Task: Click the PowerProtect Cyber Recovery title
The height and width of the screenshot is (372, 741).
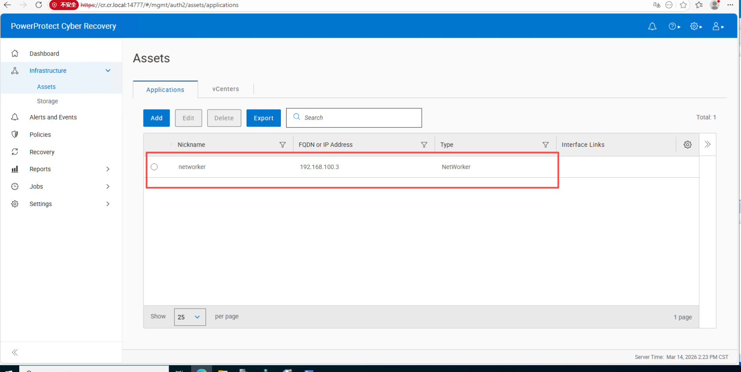Action: click(x=63, y=26)
